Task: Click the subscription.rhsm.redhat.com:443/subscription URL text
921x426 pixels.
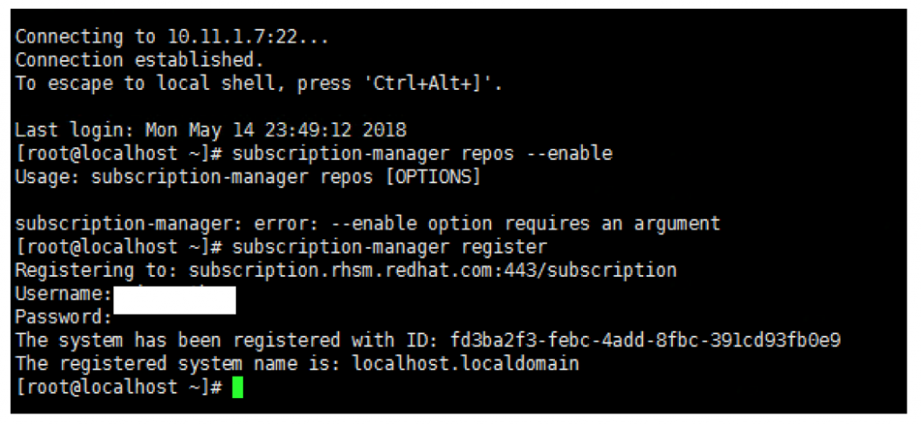Action: tap(433, 271)
